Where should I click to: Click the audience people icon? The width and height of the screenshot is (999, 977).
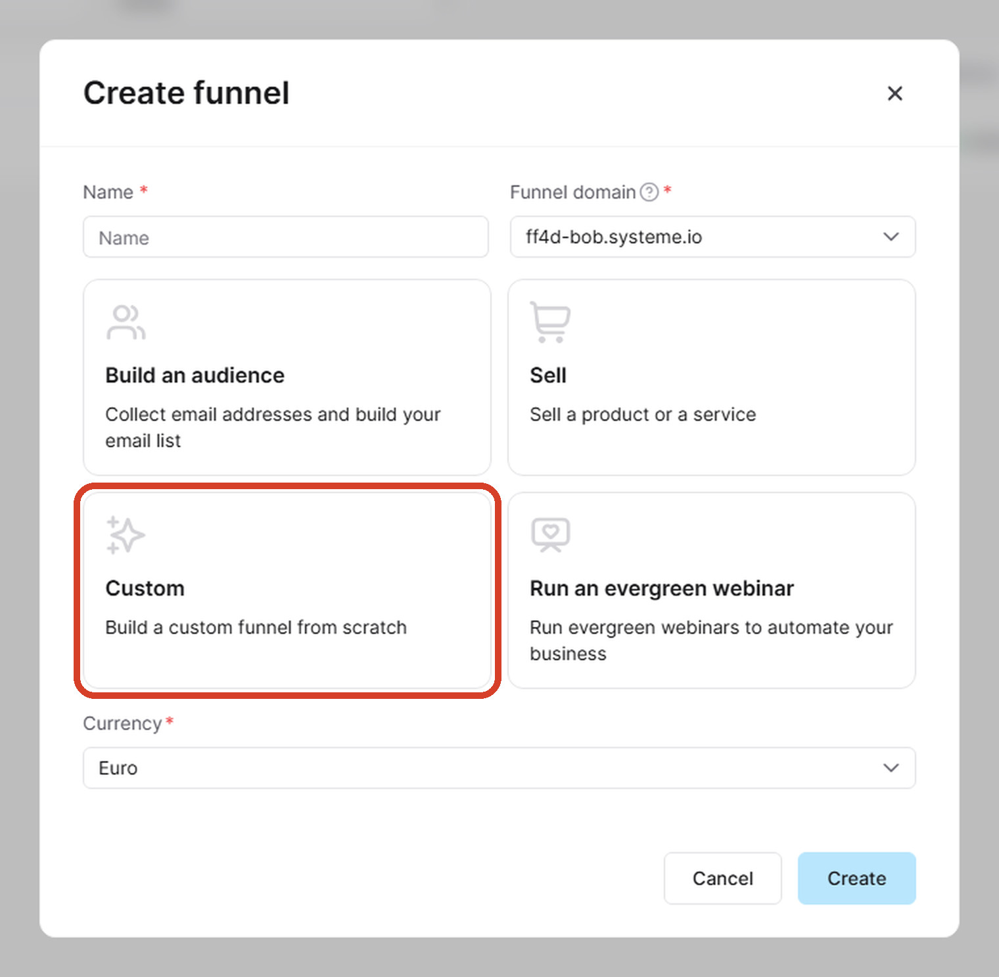coord(126,322)
